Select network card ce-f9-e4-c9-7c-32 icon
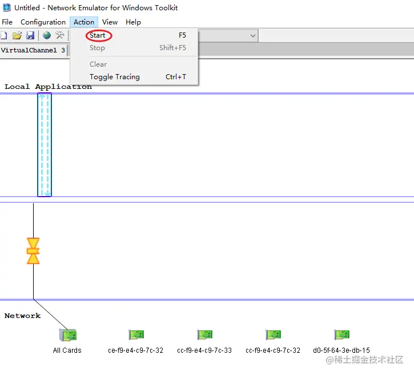The image size is (414, 375). [136, 335]
